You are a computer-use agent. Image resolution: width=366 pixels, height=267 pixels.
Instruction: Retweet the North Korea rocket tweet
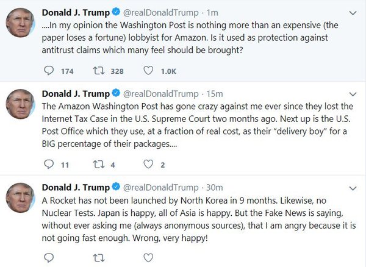98,258
